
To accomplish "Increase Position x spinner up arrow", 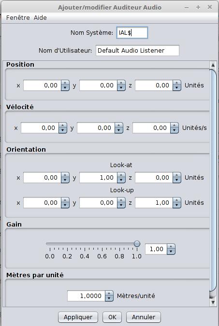I will (x=65, y=83).
